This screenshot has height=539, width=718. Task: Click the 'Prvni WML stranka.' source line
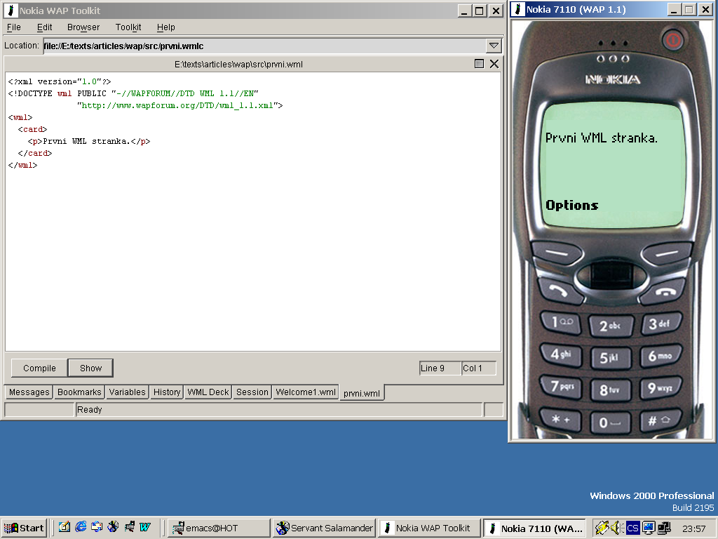pyautogui.click(x=89, y=141)
